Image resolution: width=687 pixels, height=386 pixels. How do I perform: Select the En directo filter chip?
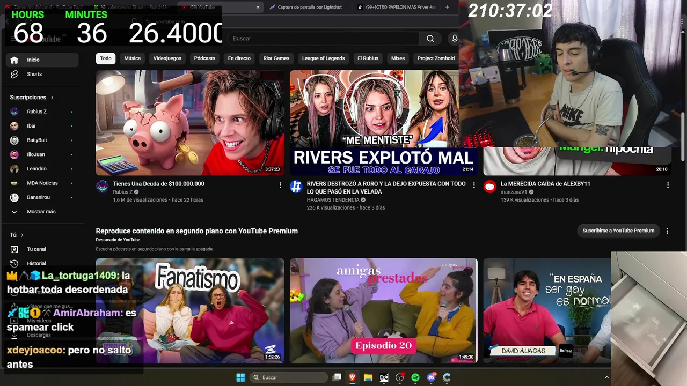(239, 58)
